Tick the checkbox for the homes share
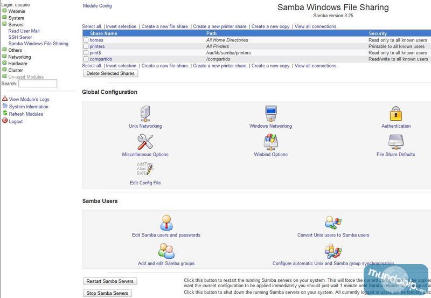This screenshot has width=431, height=298. pyautogui.click(x=86, y=40)
